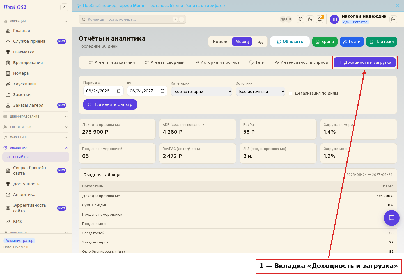Click the RevPar 58 ₽ card
The image size is (404, 280).
point(278,129)
